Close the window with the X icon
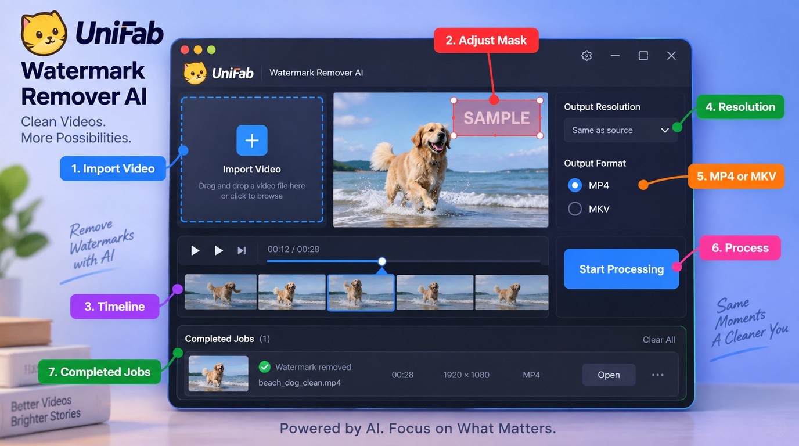 point(671,56)
